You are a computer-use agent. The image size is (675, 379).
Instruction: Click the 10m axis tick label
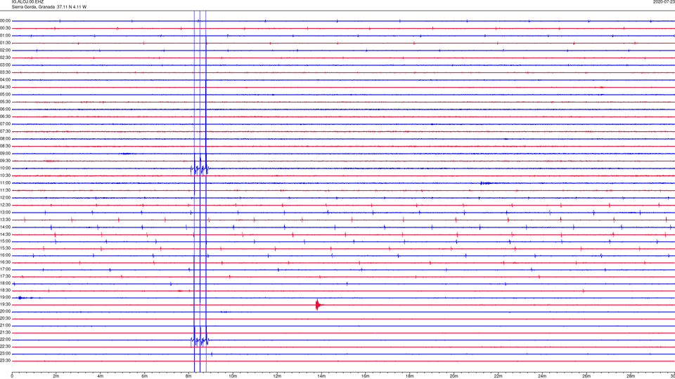point(233,376)
